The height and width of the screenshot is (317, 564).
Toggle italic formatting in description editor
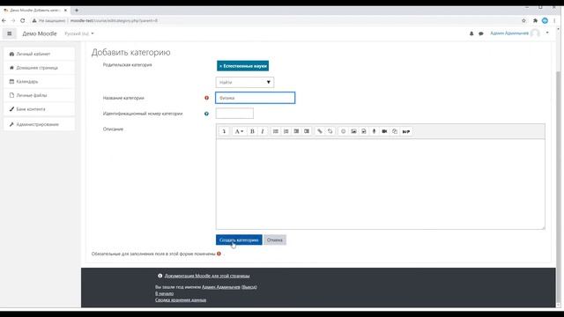tap(263, 131)
